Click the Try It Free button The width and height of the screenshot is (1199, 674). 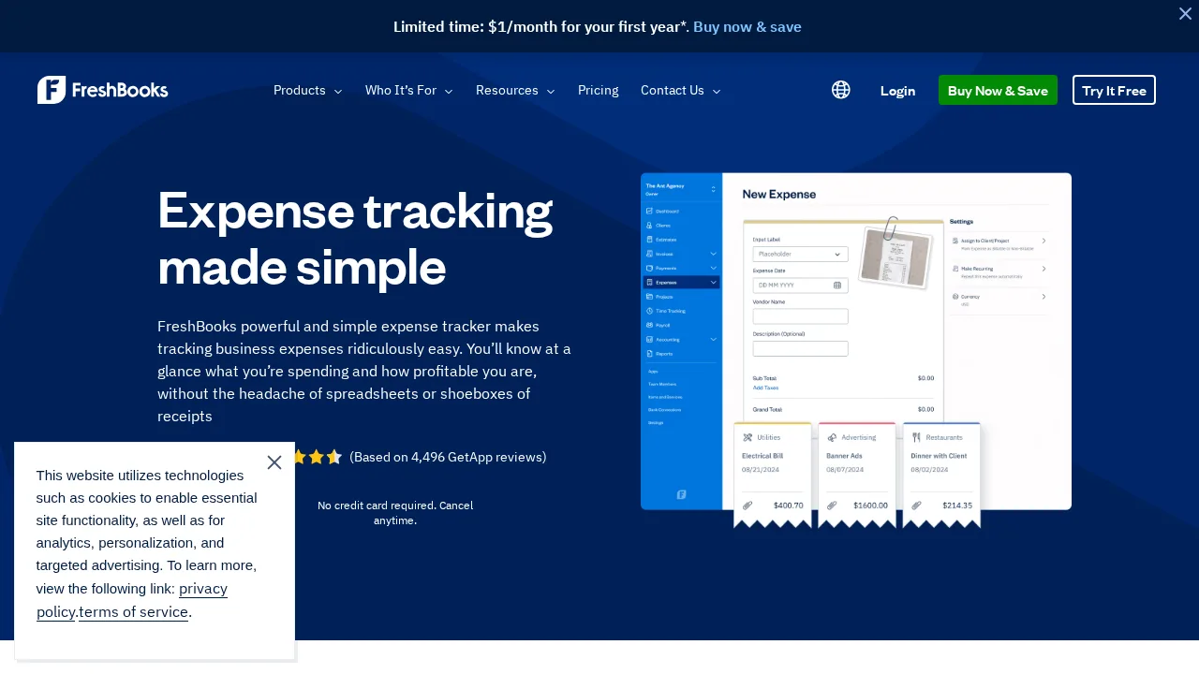(1114, 90)
